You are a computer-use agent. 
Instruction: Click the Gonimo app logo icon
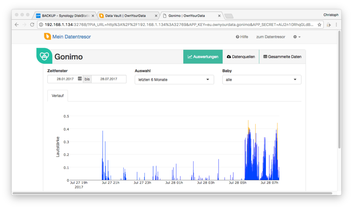[44, 56]
